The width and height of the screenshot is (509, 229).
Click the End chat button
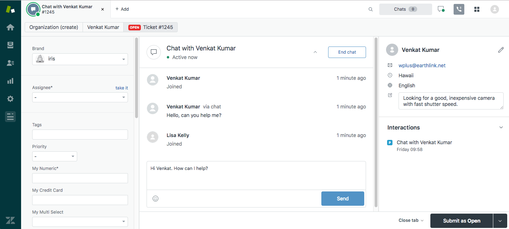[347, 52]
